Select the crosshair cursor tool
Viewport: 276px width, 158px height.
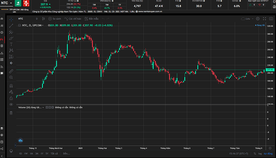(11, 19)
